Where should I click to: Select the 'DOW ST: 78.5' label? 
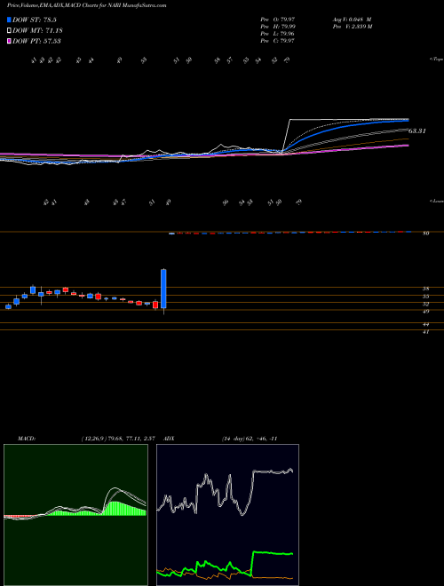tap(35, 20)
